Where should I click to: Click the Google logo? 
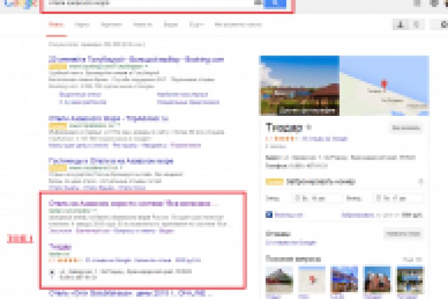[x=21, y=4]
